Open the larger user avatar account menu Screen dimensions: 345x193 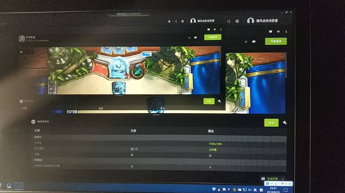tap(250, 21)
